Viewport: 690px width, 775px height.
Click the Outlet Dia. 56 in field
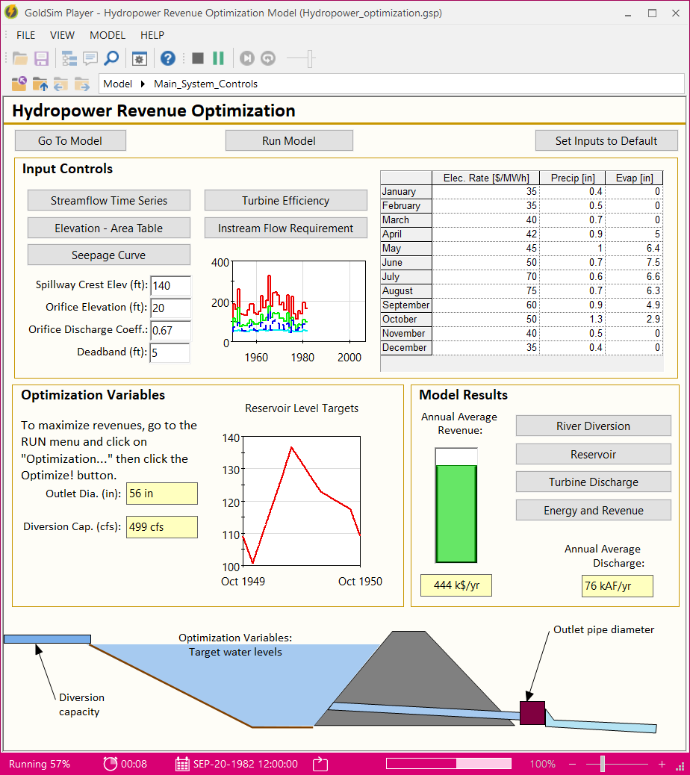point(162,494)
